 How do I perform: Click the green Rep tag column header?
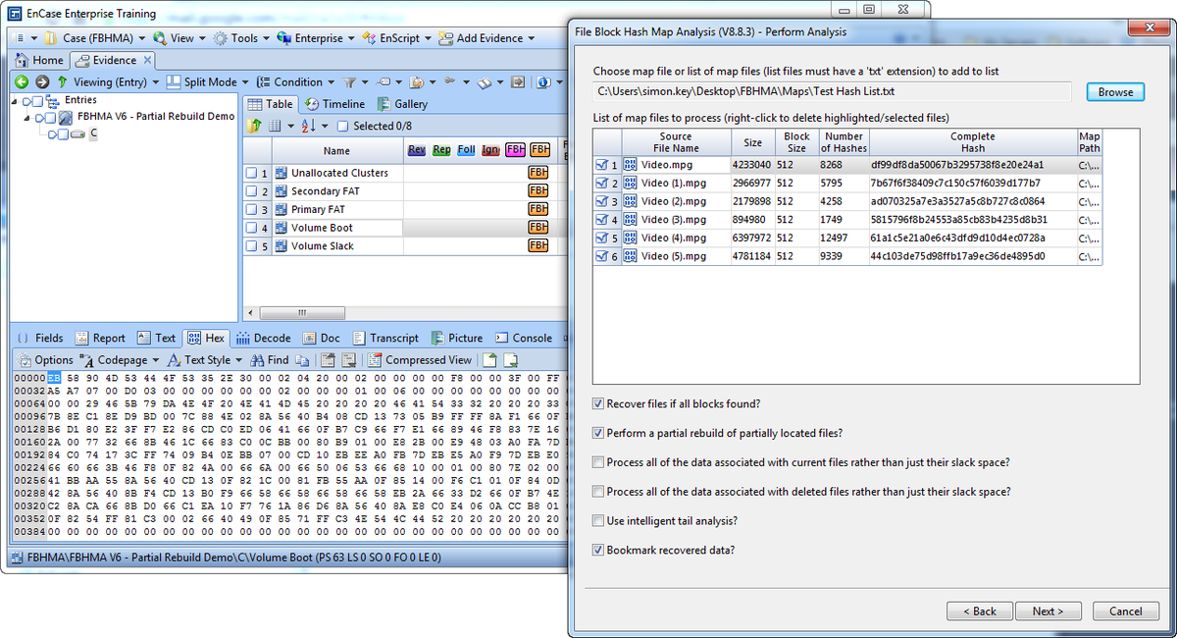click(441, 150)
